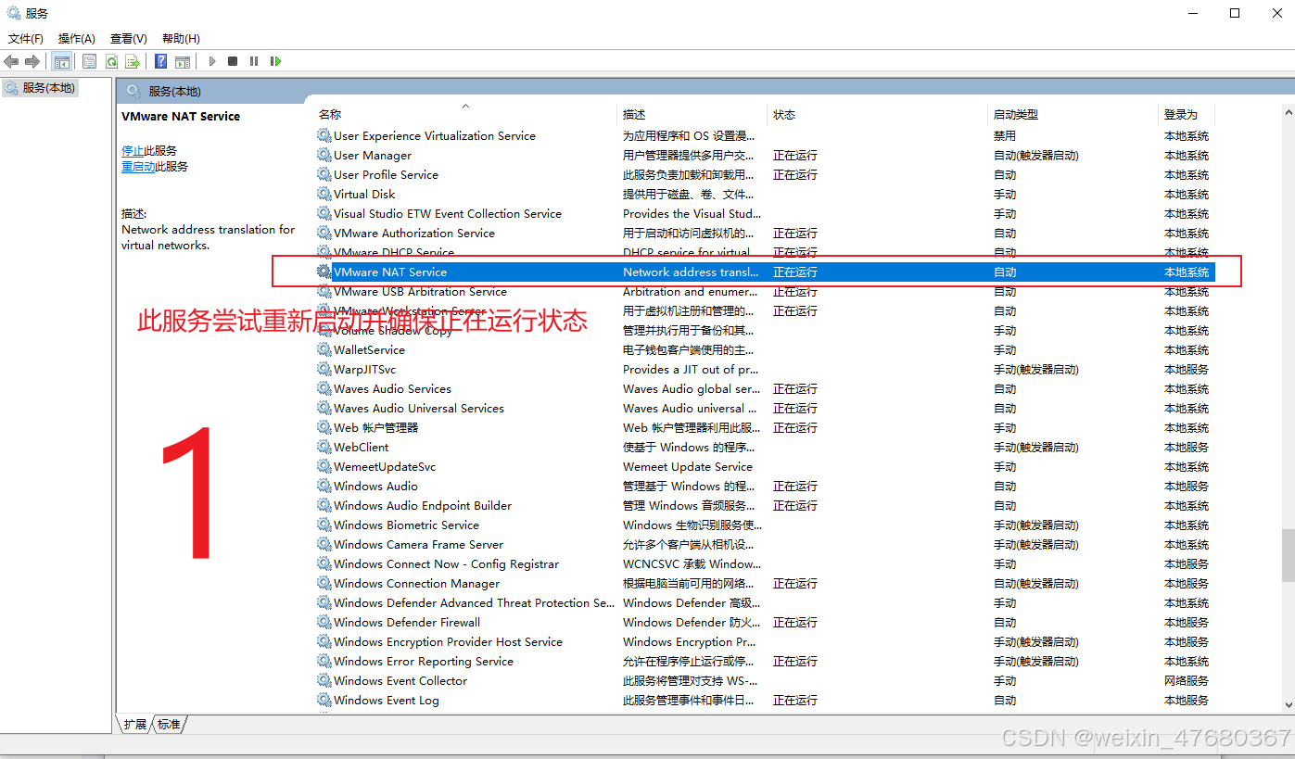Click the gear icon beside WebClient
The height and width of the screenshot is (759, 1295).
point(324,447)
